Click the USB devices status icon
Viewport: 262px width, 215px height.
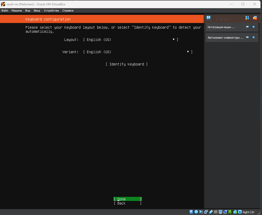211,212
